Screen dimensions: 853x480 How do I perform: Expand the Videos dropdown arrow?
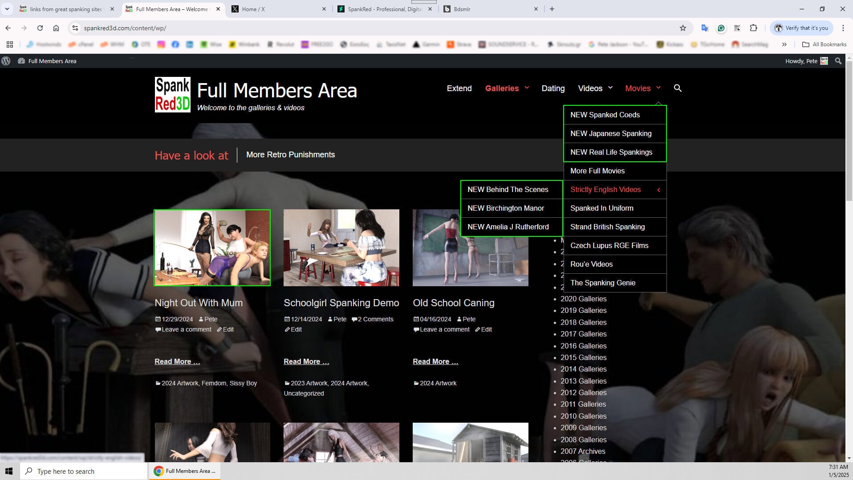[610, 88]
